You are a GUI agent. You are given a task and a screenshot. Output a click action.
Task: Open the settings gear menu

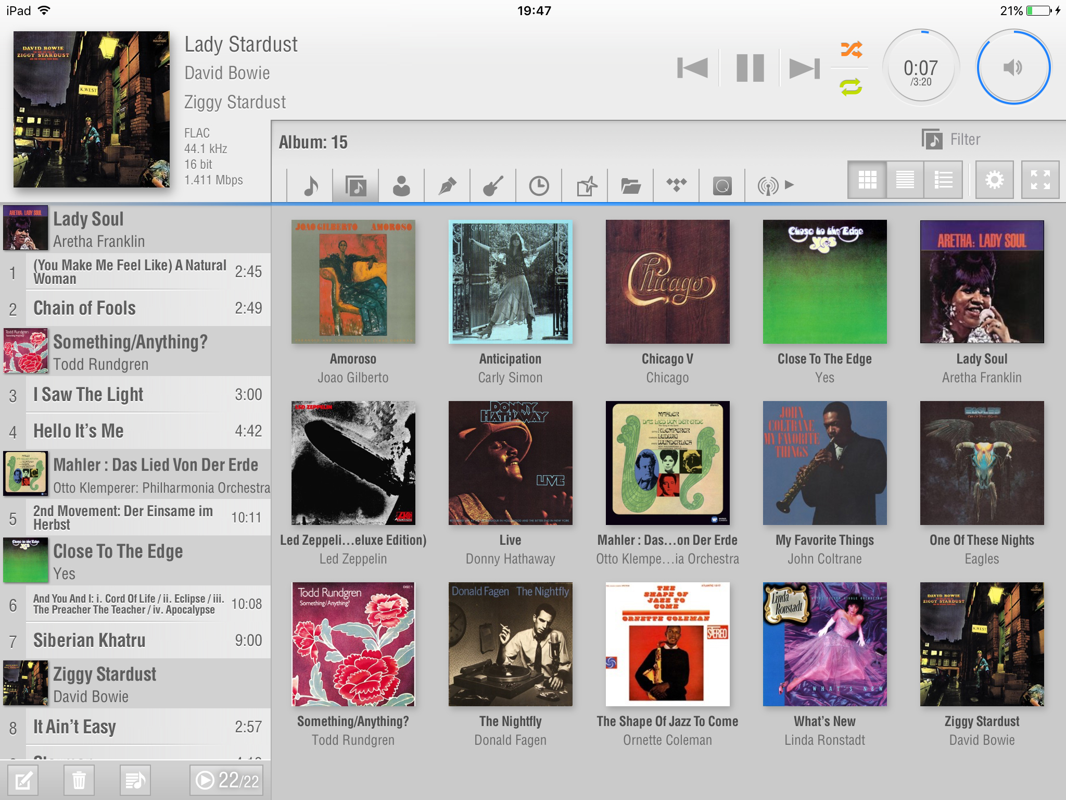(x=994, y=180)
